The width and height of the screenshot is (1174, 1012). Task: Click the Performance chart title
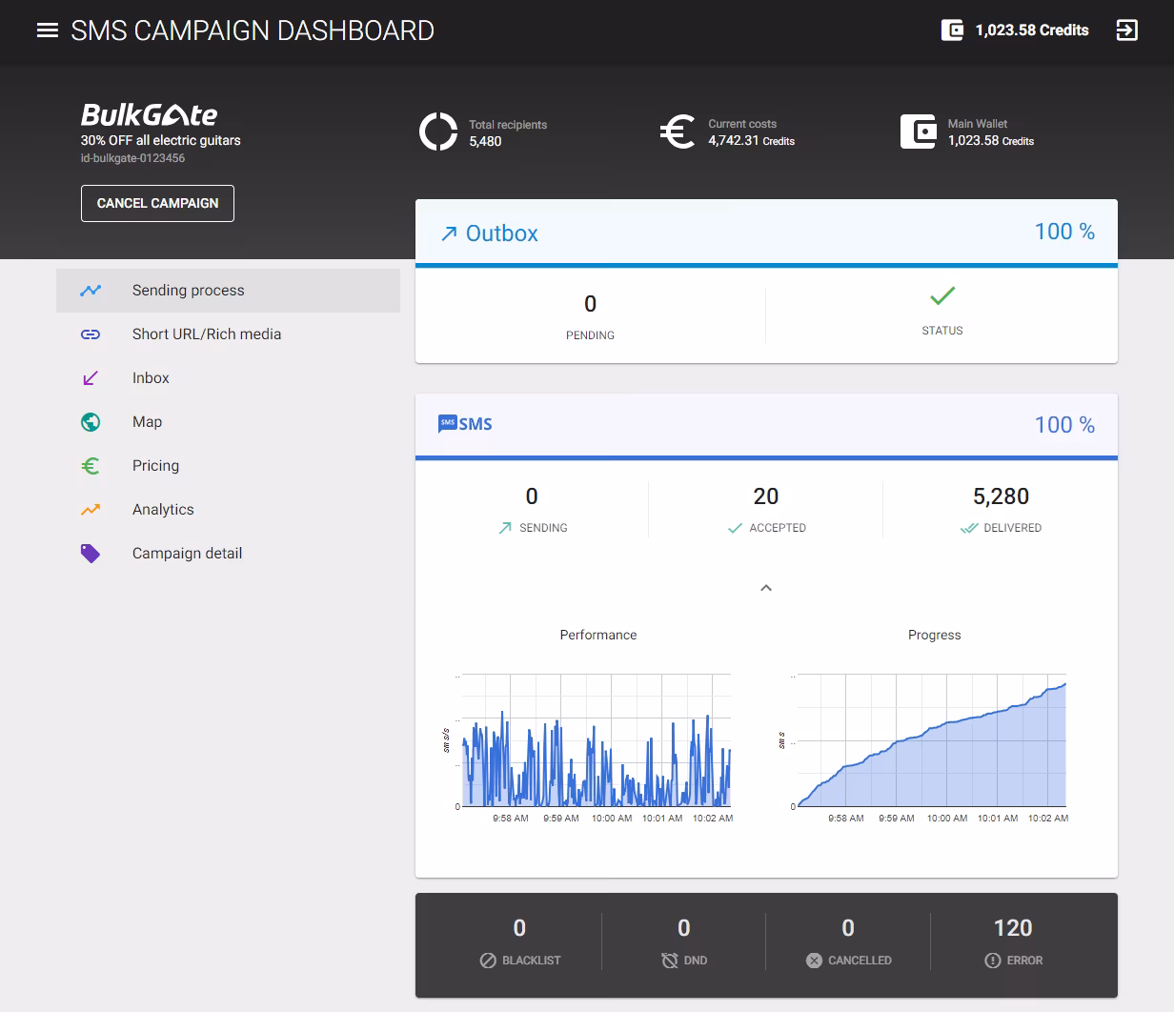tap(598, 635)
